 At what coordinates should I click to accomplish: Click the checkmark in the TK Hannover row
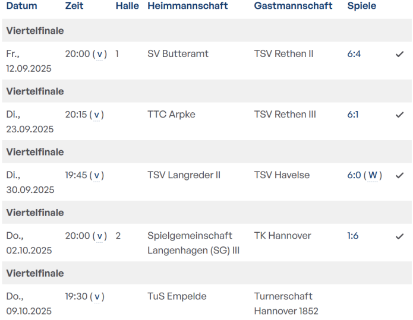[x=399, y=236]
